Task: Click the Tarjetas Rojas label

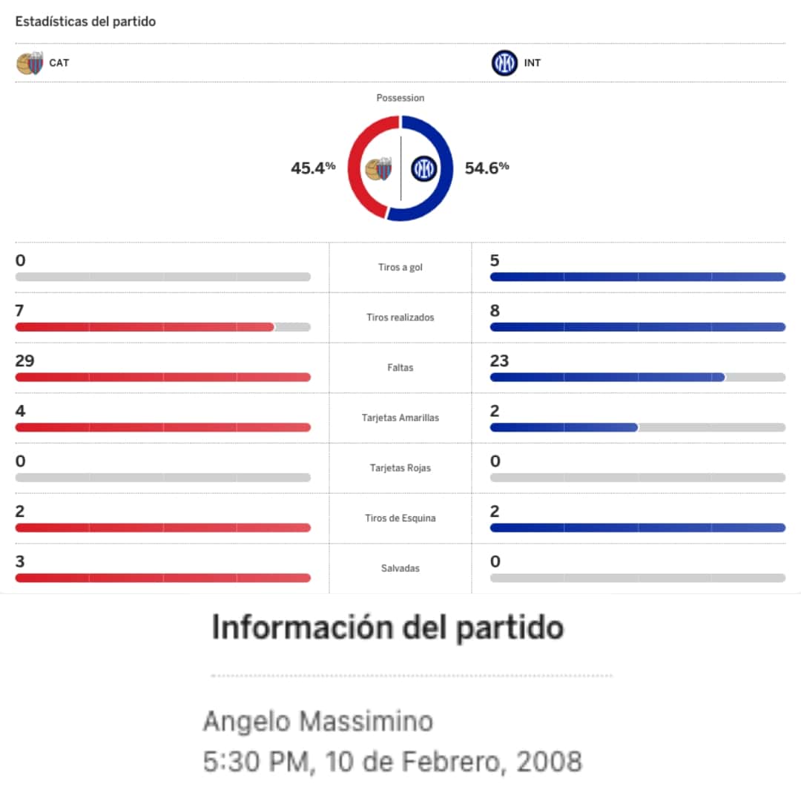Action: click(400, 468)
